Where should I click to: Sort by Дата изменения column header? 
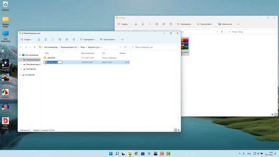[x=88, y=53]
